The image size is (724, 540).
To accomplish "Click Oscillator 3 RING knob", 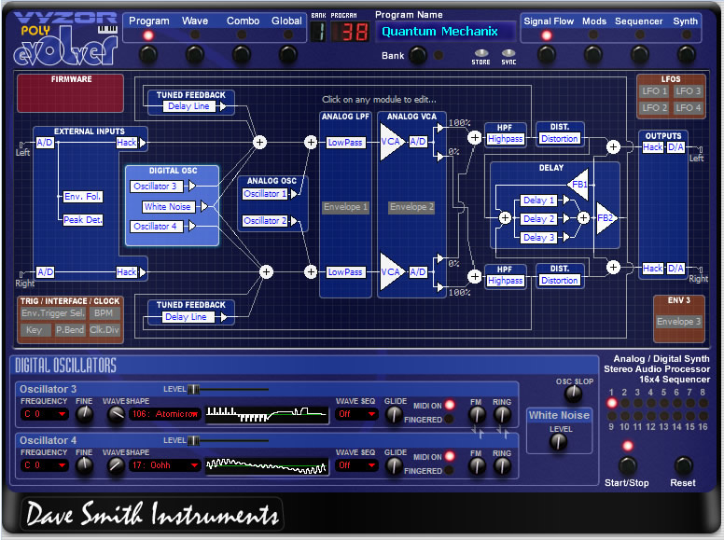I will (501, 415).
